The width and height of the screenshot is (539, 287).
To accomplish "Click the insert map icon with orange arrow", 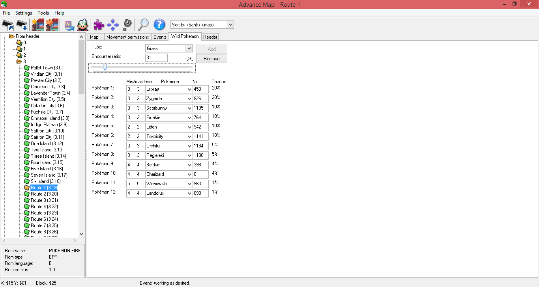I will click(52, 25).
